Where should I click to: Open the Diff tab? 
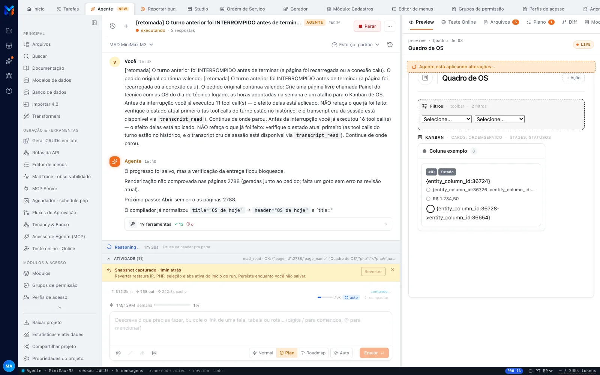click(x=570, y=22)
